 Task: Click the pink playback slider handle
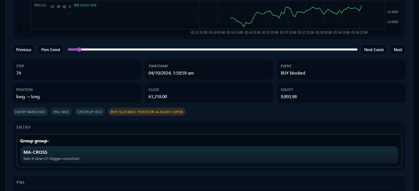(79, 49)
